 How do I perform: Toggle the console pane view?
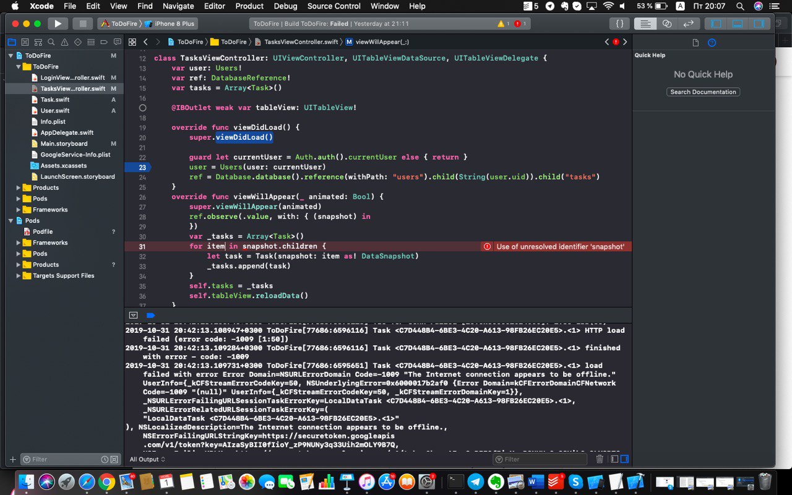tap(624, 459)
